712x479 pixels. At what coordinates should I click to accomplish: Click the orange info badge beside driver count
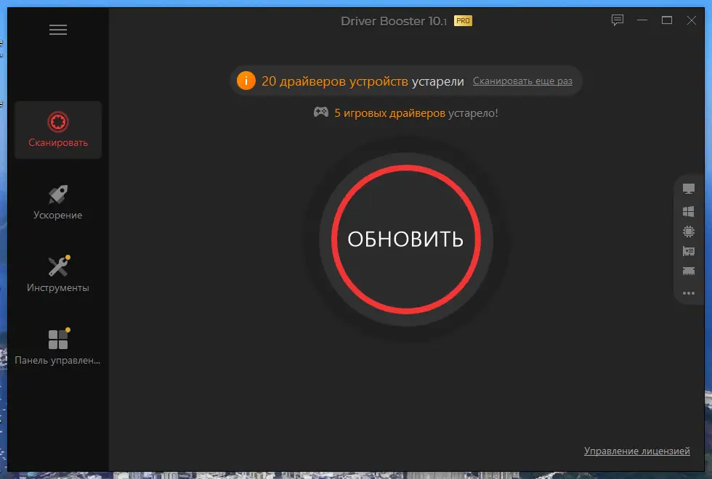click(x=246, y=81)
